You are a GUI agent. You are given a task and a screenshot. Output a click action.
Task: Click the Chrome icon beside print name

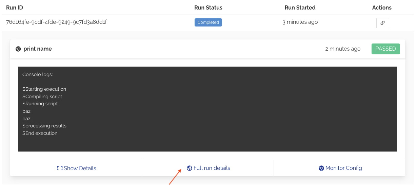click(x=18, y=49)
